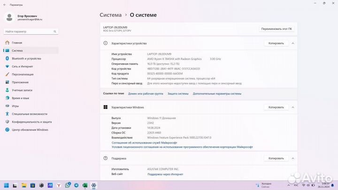Launch Yandex Browser from taskbar
Image resolution: width=338 pixels, height=190 pixels.
tap(59, 185)
